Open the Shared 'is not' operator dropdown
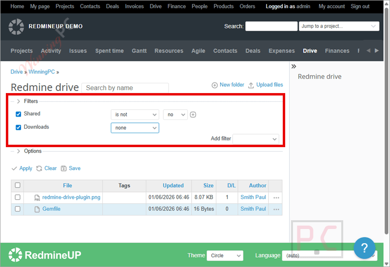The image size is (390, 267). [135, 114]
